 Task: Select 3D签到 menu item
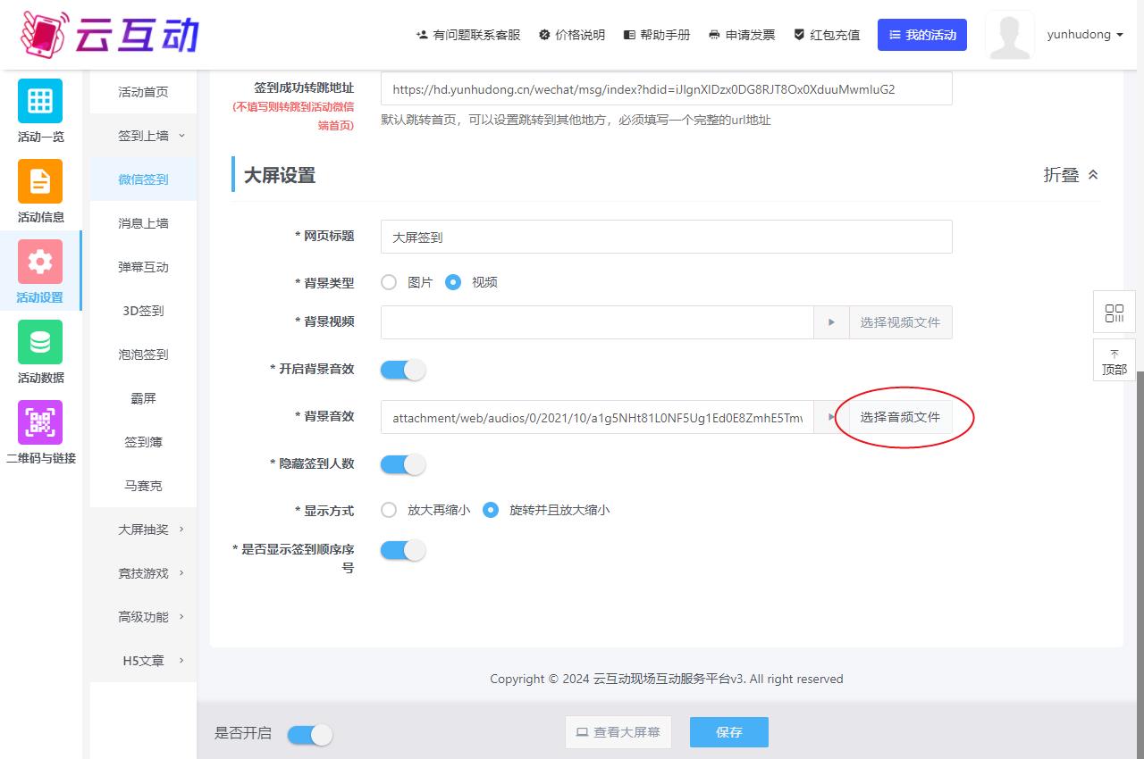coord(143,311)
